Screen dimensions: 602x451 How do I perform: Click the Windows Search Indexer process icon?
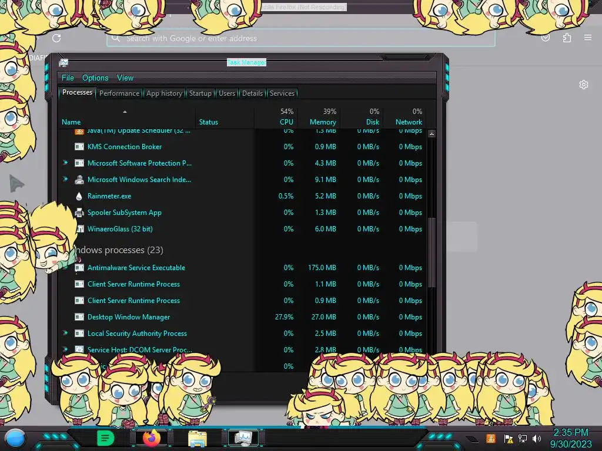[x=79, y=180]
